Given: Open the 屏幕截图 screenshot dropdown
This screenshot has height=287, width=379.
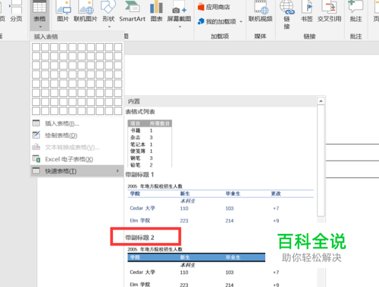Looking at the screenshot, I should [179, 14].
